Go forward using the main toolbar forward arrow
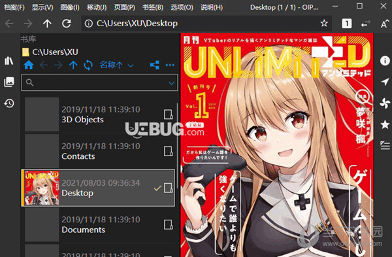This screenshot has height=257, width=392. click(28, 24)
